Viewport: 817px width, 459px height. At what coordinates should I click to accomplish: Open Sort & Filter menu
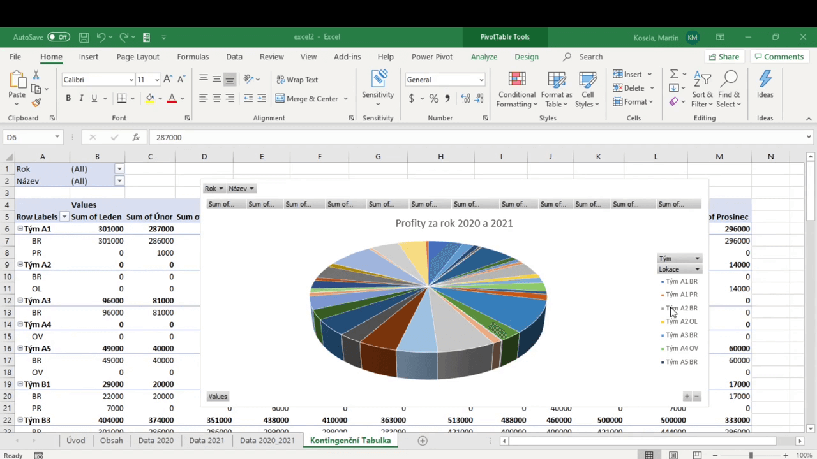(x=703, y=89)
